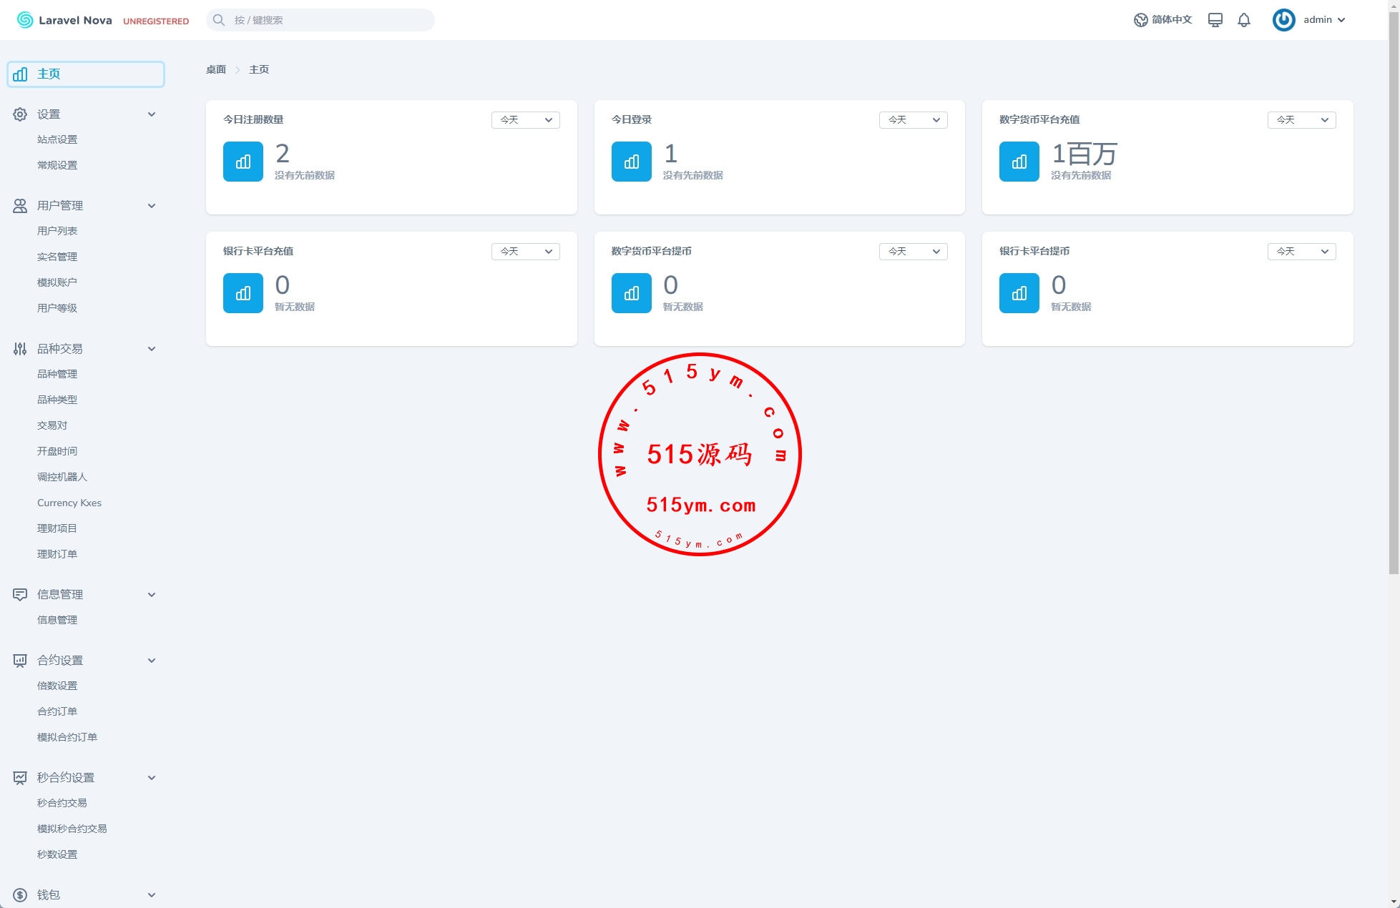Click the globe icon beside 简体中文

pos(1140,20)
